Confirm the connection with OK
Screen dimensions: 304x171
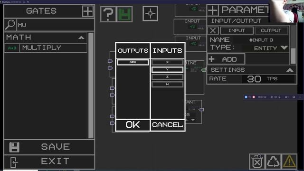click(x=133, y=125)
